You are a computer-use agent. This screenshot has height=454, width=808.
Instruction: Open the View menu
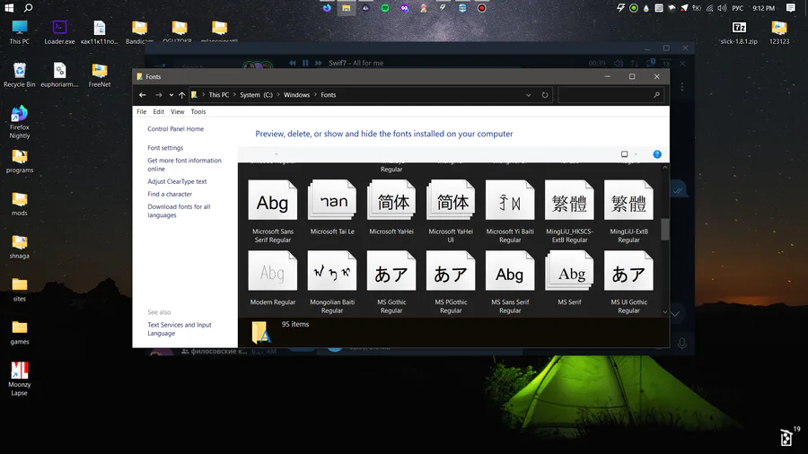coord(177,111)
